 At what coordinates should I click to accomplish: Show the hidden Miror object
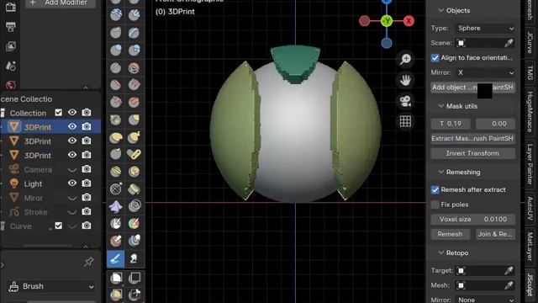[x=72, y=198]
